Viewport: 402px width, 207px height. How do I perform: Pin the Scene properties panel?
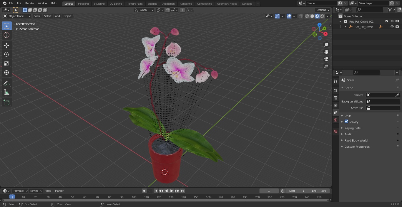[x=397, y=80]
